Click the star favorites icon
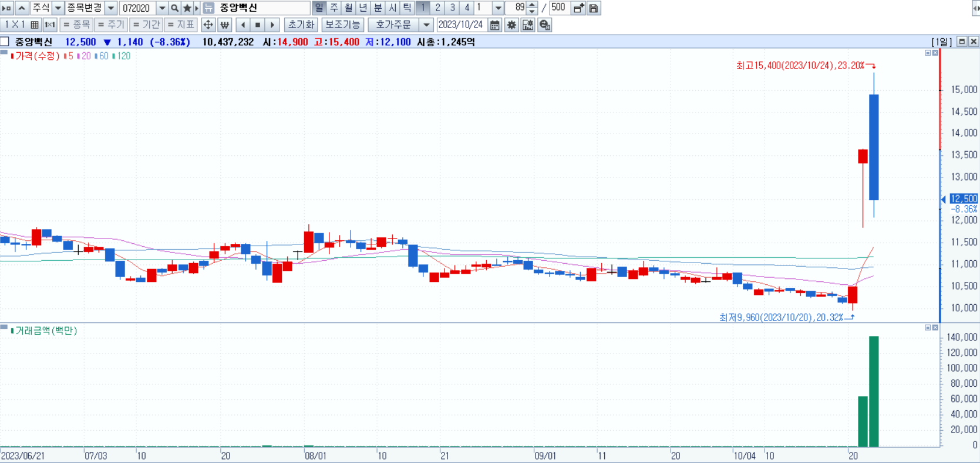Viewport: 980px width, 463px height. click(x=187, y=8)
